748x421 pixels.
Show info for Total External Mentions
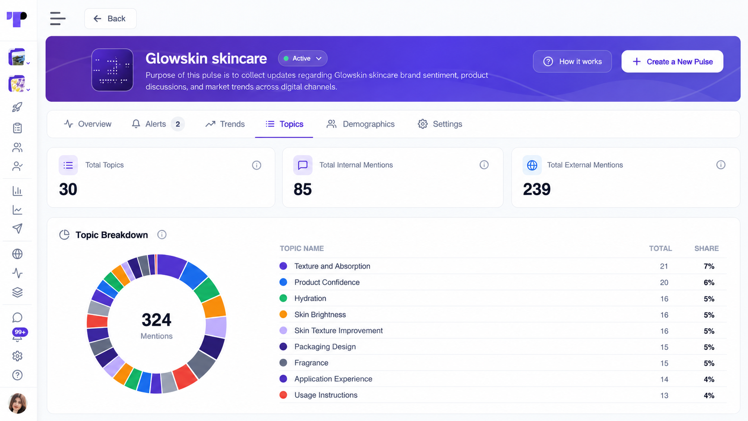(x=721, y=165)
